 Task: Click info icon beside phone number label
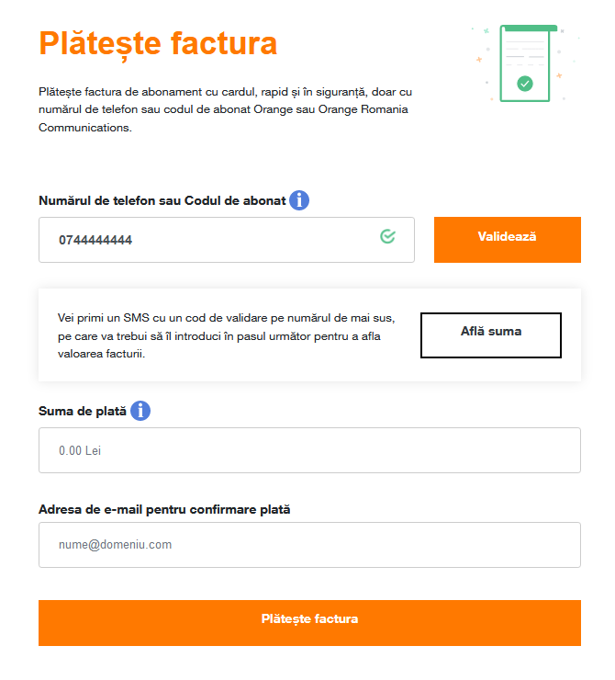[x=299, y=200]
